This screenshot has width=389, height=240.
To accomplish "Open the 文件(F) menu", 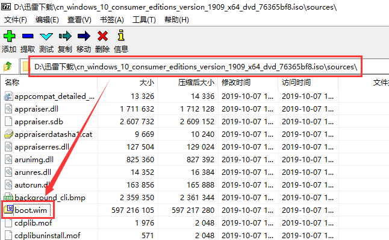I will (x=16, y=20).
